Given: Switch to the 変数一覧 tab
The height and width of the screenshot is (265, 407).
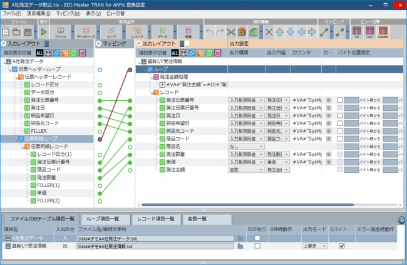Looking at the screenshot, I should [207, 219].
